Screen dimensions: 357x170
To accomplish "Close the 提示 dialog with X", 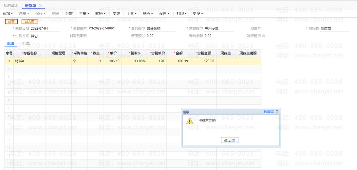I will (277, 112).
